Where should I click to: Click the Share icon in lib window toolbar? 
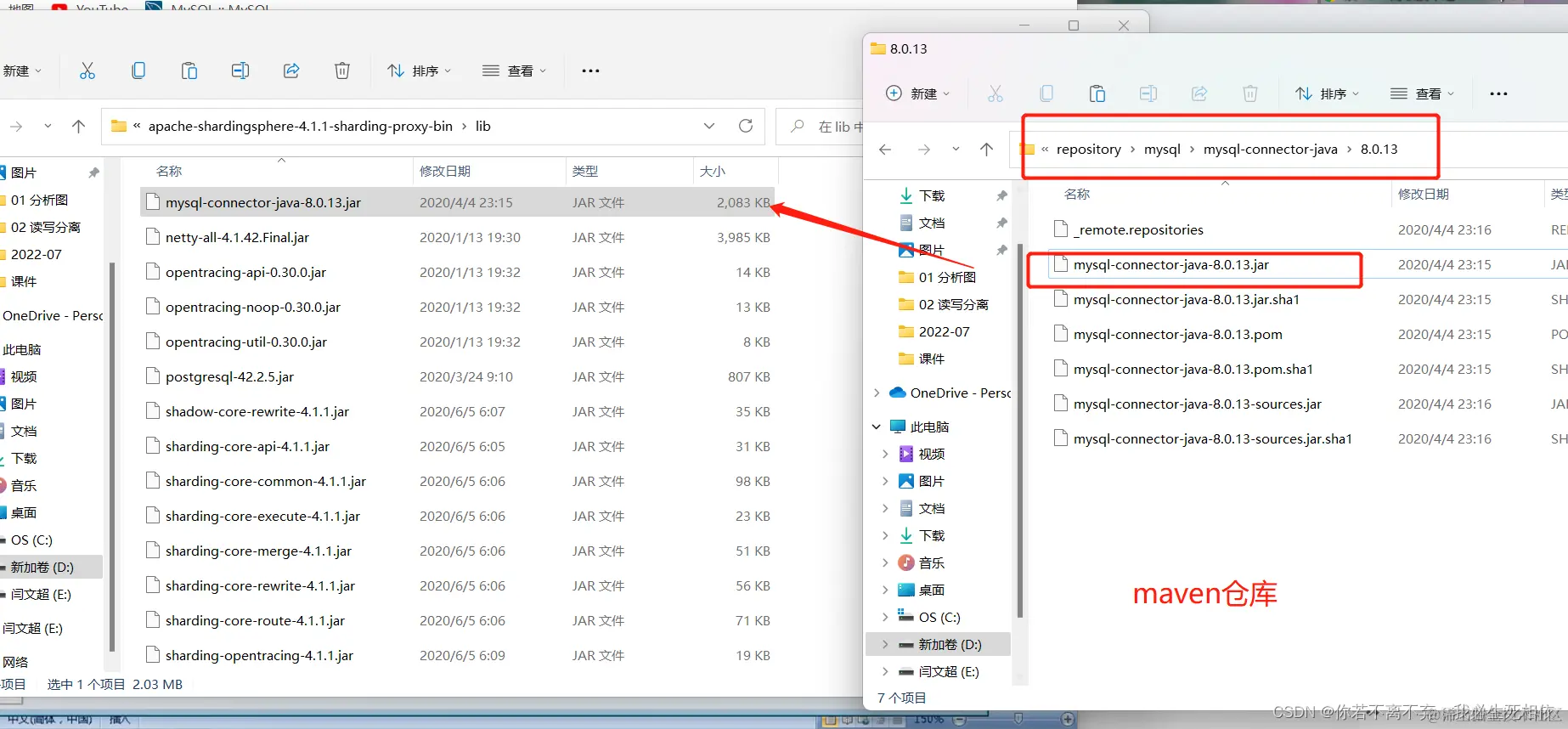291,71
